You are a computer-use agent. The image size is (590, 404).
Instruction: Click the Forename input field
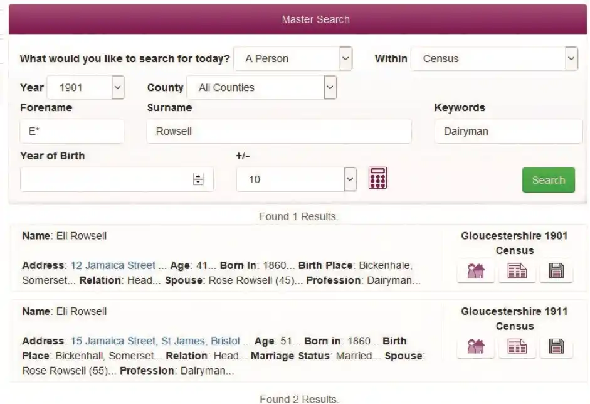pyautogui.click(x=71, y=132)
